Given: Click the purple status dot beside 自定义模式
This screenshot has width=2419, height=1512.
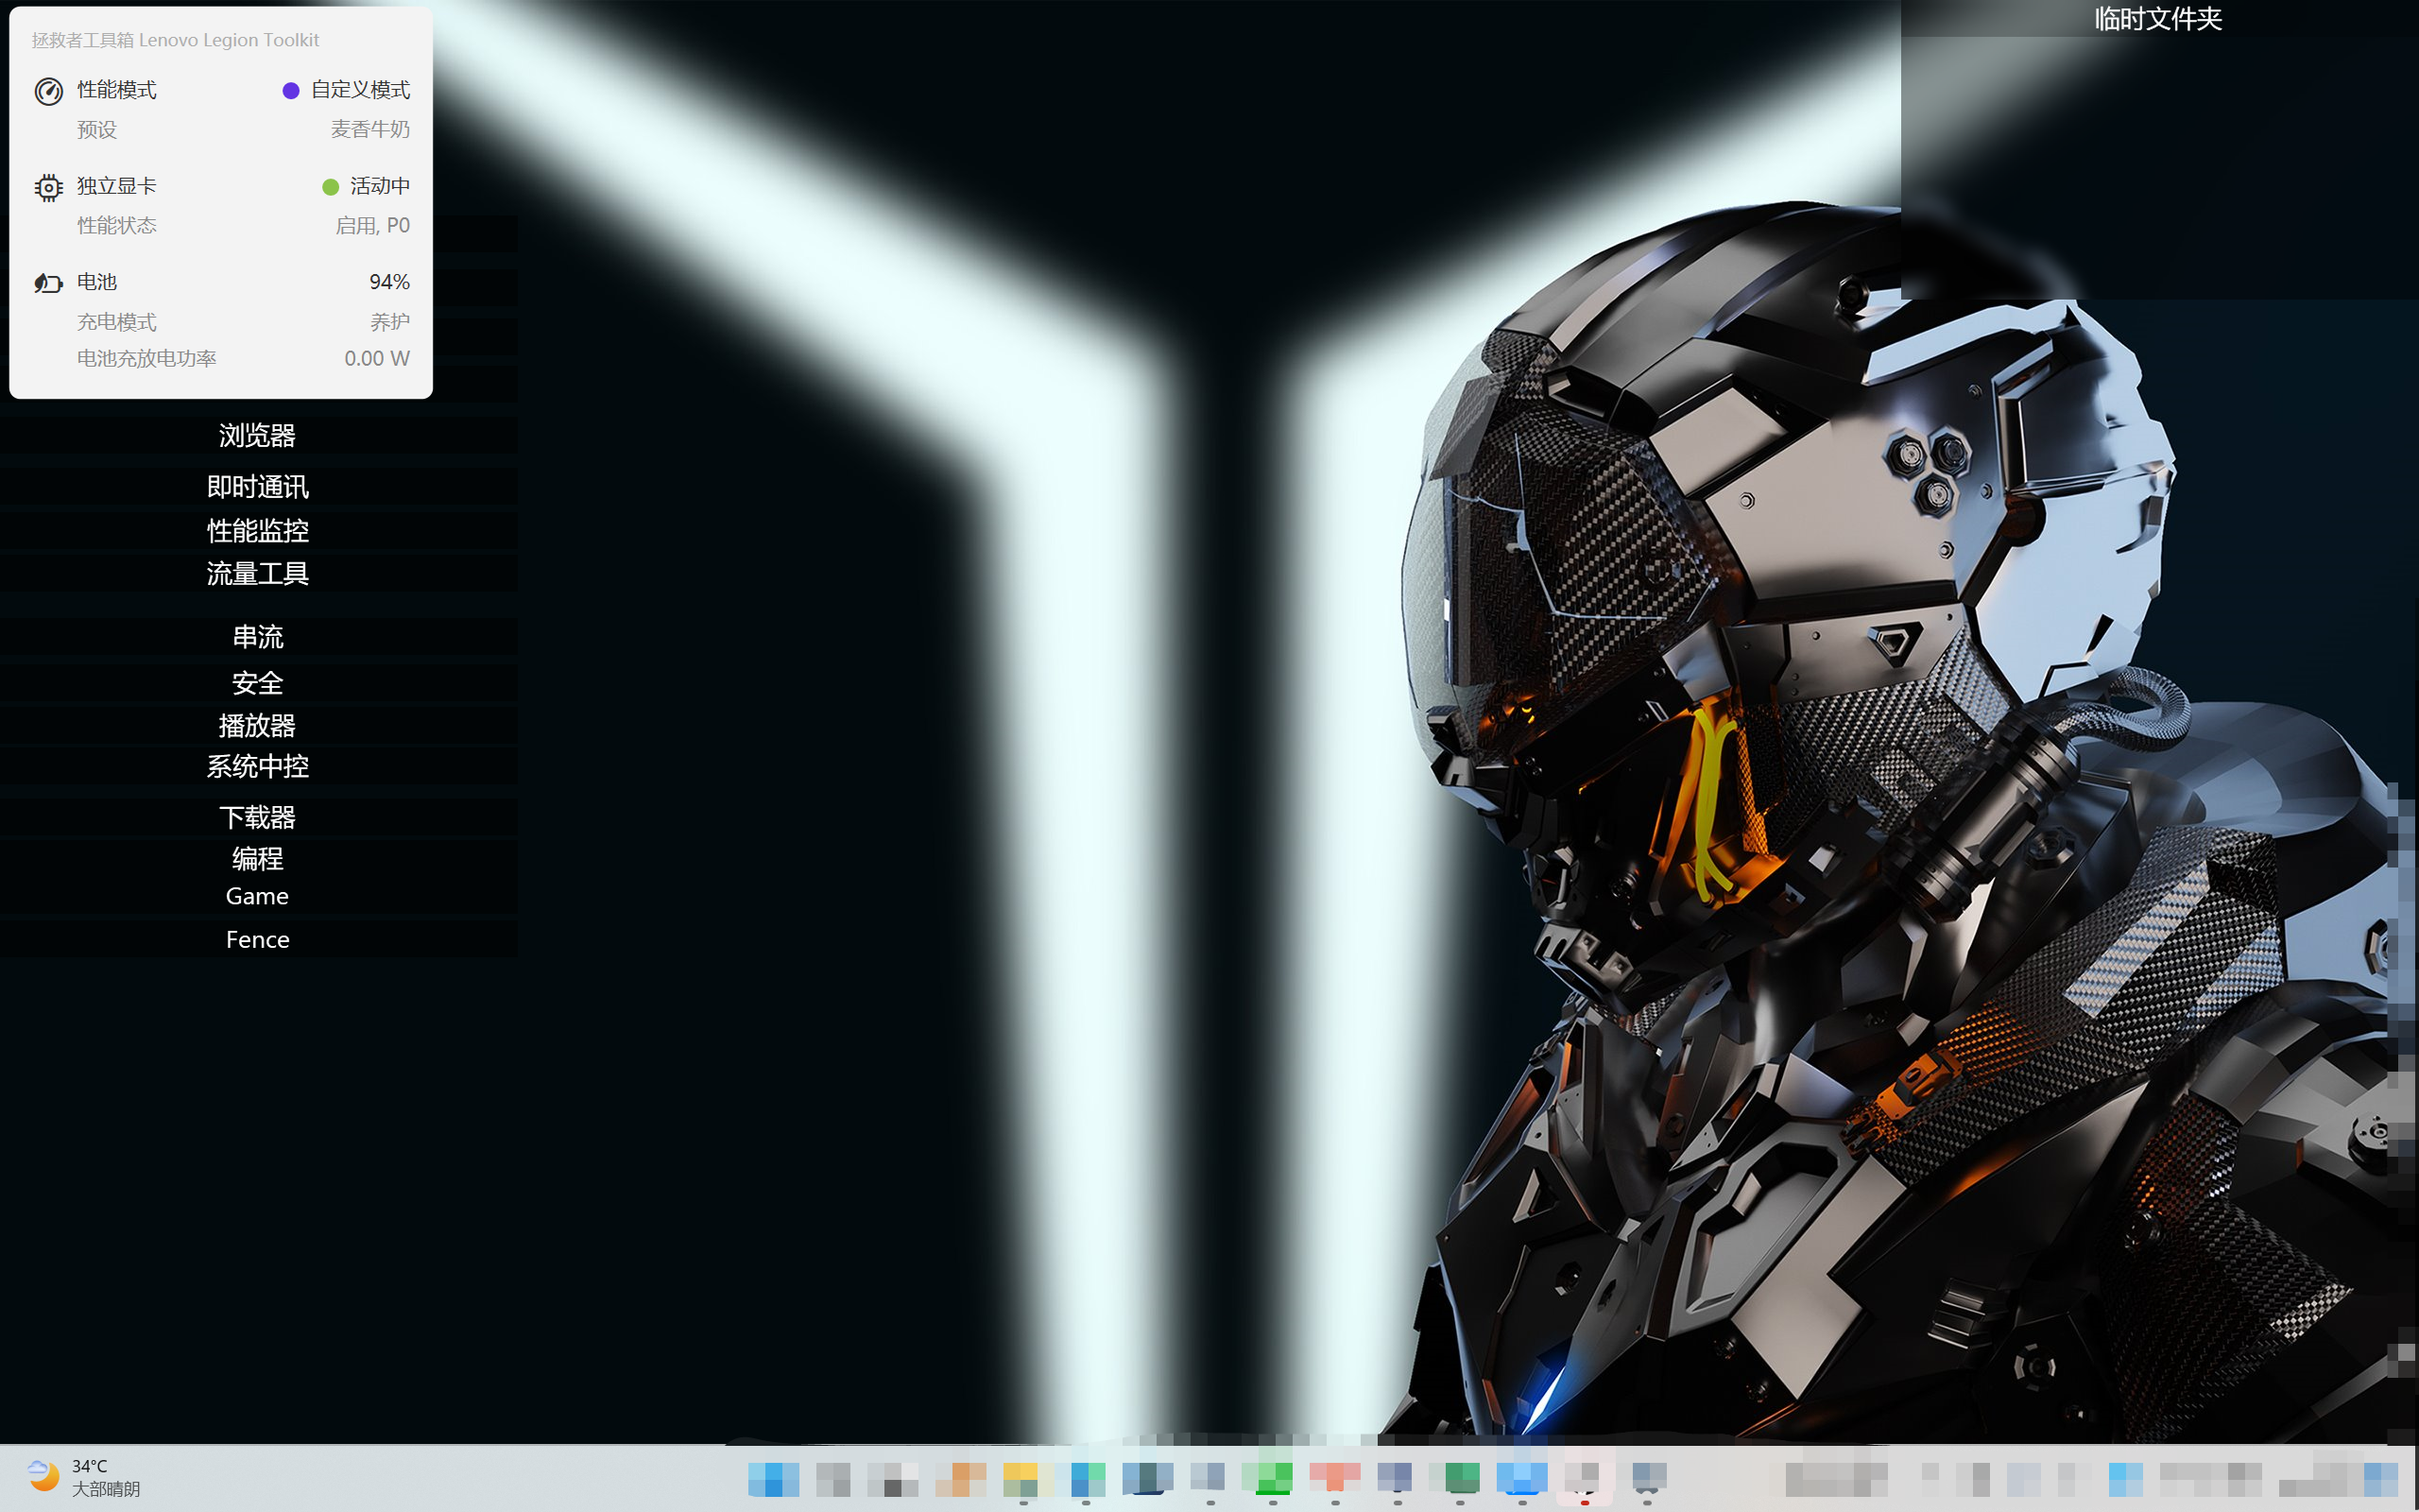Looking at the screenshot, I should 291,90.
